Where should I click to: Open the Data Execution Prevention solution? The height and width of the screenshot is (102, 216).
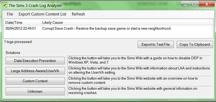coord(35,61)
